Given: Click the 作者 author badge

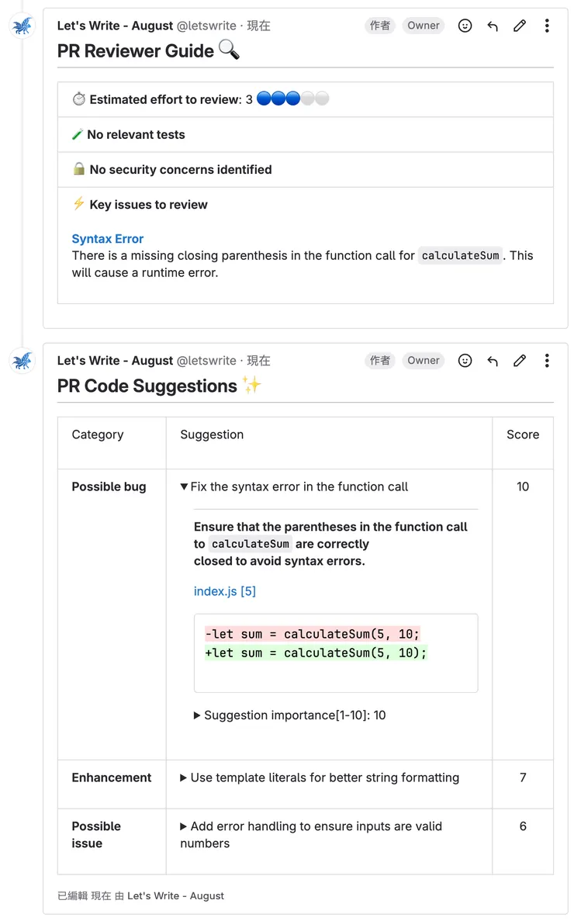Looking at the screenshot, I should point(379,25).
